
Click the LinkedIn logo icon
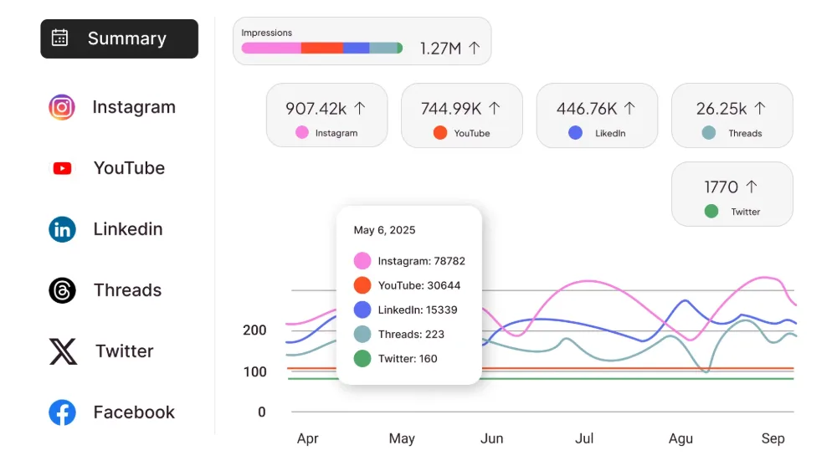pyautogui.click(x=63, y=229)
